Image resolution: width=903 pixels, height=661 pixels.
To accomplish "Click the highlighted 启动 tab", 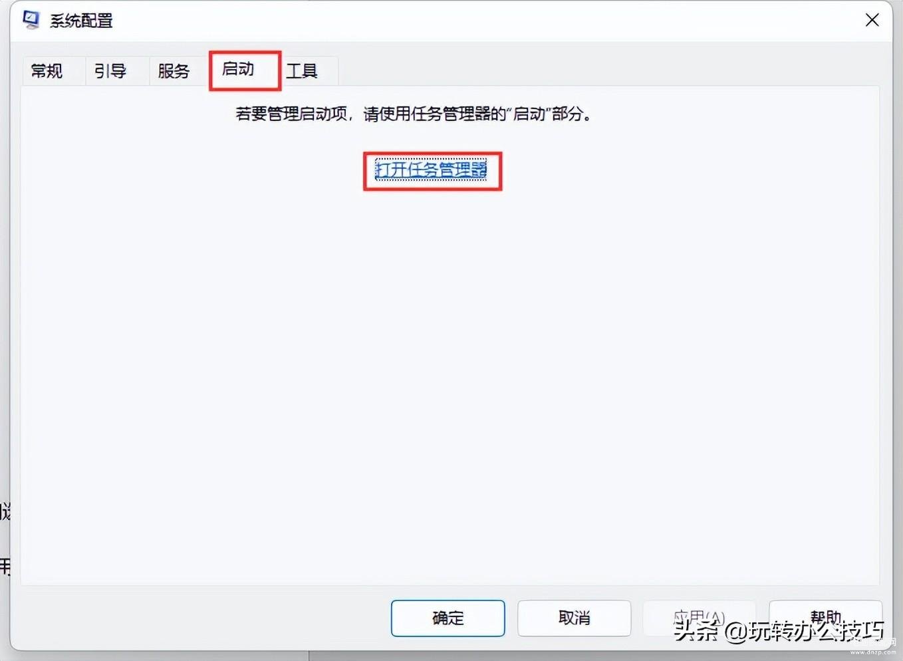I will 245,70.
